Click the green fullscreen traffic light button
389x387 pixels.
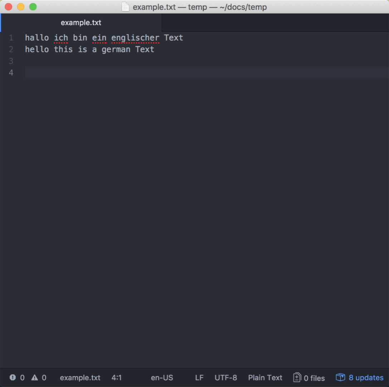33,6
